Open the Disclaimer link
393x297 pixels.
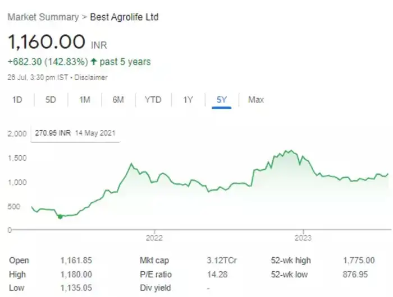coord(92,77)
